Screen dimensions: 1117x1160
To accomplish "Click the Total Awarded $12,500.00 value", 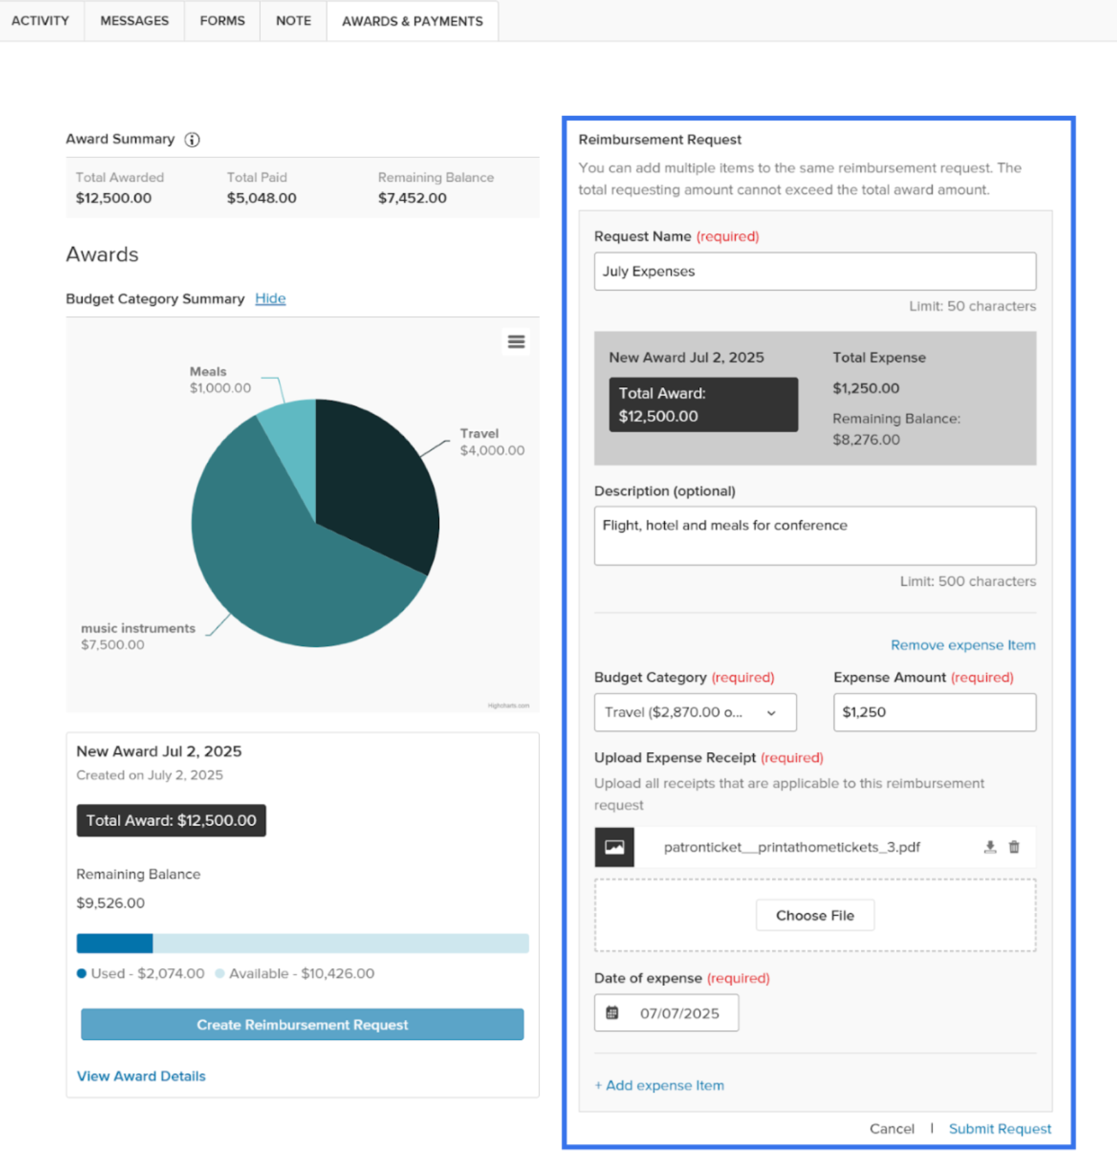I will (x=113, y=198).
